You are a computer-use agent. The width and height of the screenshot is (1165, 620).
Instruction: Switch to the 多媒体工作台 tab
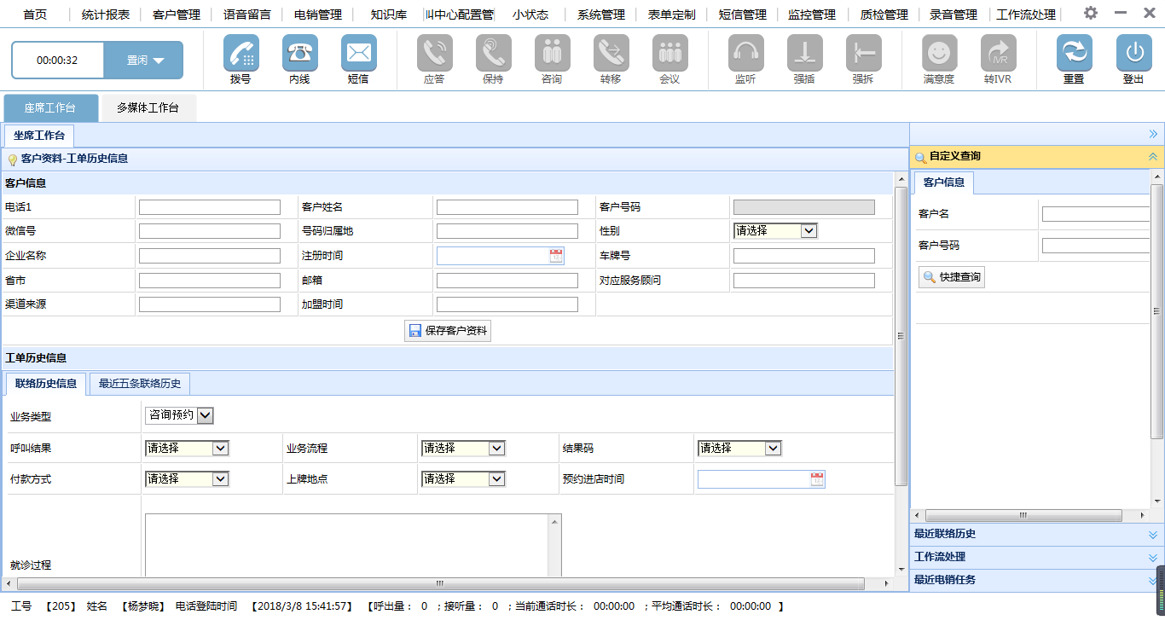point(148,108)
